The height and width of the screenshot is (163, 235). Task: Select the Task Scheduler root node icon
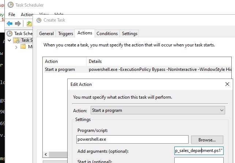pyautogui.click(x=10, y=34)
